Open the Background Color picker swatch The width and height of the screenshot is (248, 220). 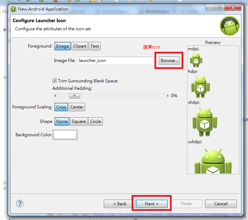click(x=65, y=135)
